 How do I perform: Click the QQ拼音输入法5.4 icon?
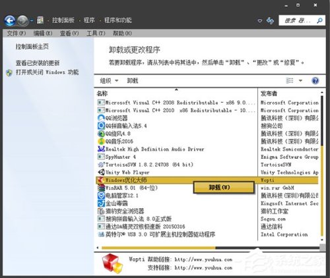(101, 126)
